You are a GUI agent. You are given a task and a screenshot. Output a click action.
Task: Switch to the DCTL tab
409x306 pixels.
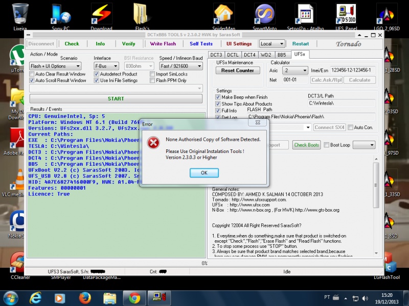click(233, 55)
